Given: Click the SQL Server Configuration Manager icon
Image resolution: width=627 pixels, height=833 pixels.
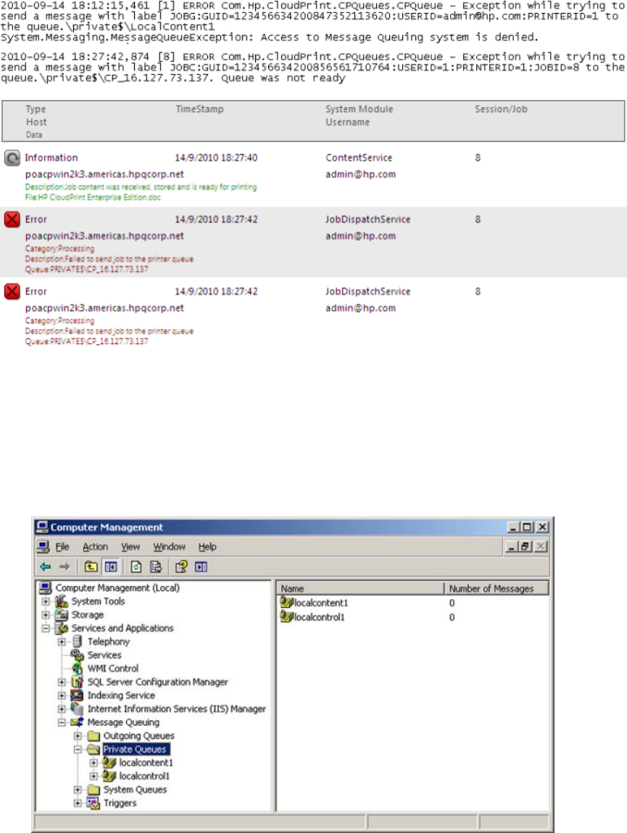Looking at the screenshot, I should point(78,682).
